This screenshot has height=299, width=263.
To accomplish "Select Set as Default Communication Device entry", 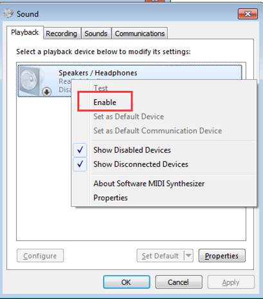I will [x=158, y=131].
